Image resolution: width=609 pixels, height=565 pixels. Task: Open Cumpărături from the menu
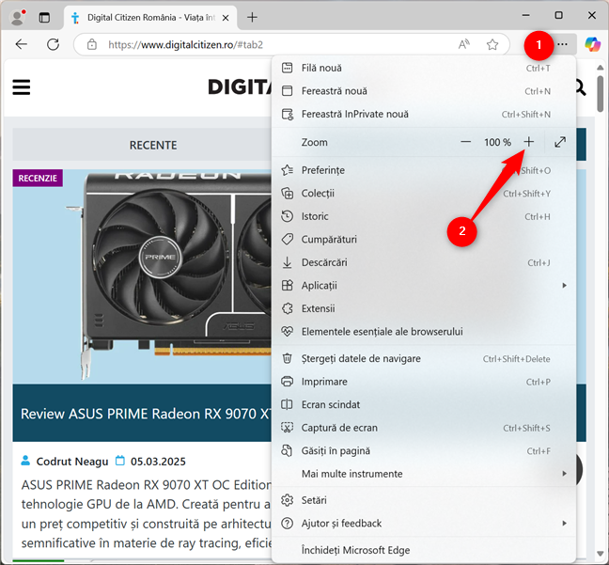pyautogui.click(x=423, y=240)
